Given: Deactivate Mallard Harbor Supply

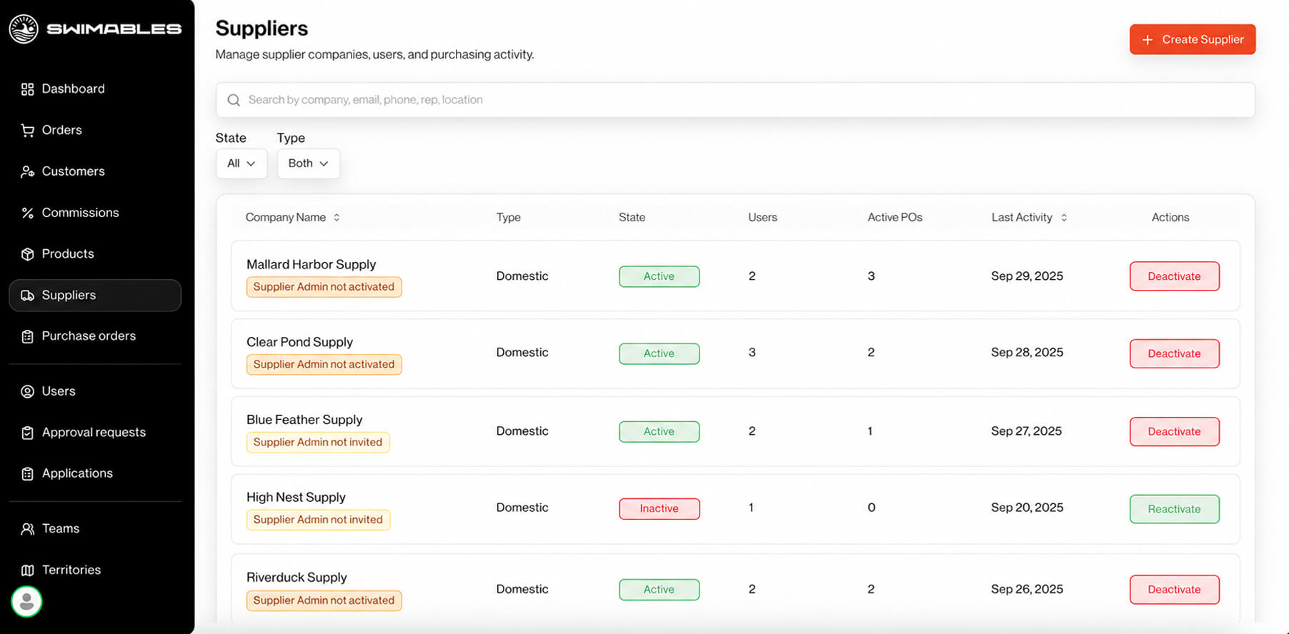Looking at the screenshot, I should pos(1174,276).
